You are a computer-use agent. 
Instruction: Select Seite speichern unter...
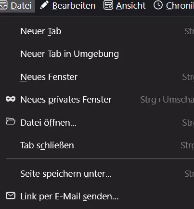[x=98, y=174]
